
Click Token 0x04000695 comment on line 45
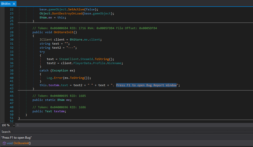pyautogui.click(x=59, y=96)
